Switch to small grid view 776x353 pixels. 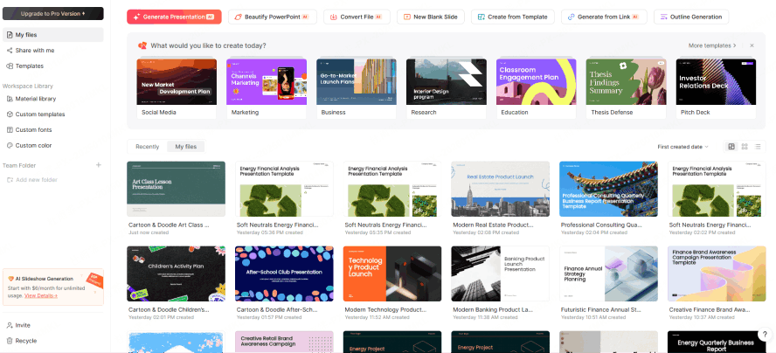[745, 147]
